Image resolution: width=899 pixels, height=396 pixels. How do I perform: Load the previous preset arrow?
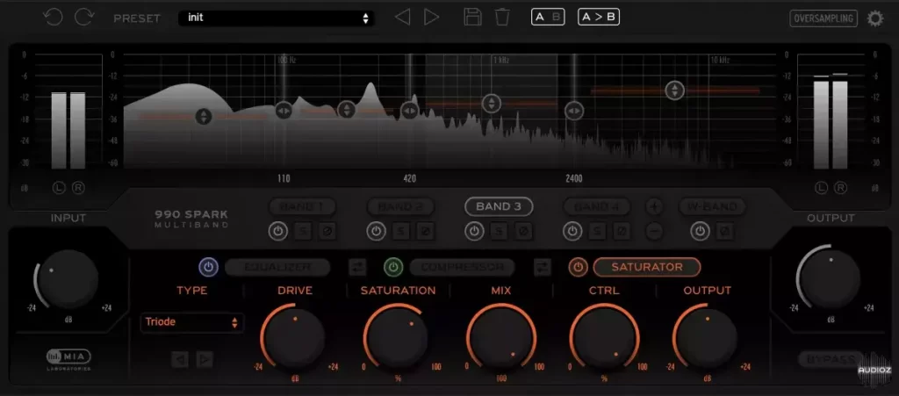[402, 18]
